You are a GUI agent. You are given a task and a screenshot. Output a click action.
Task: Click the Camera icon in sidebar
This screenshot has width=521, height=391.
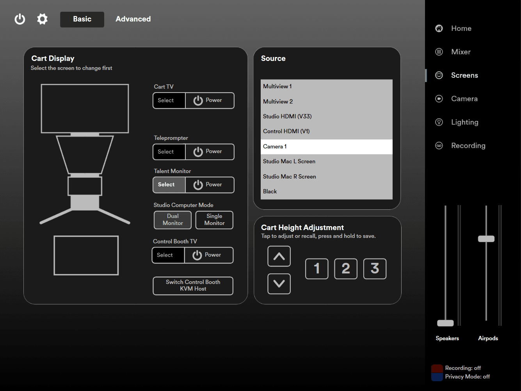tap(439, 99)
